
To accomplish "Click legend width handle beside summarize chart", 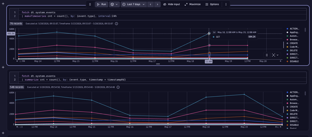I will [x=284, y=109].
